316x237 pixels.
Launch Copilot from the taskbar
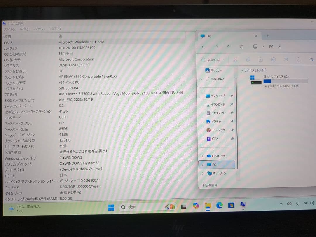pyautogui.click(x=196, y=206)
